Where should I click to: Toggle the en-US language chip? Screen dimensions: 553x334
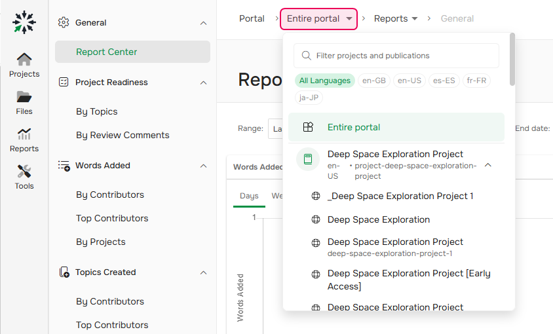click(x=409, y=81)
